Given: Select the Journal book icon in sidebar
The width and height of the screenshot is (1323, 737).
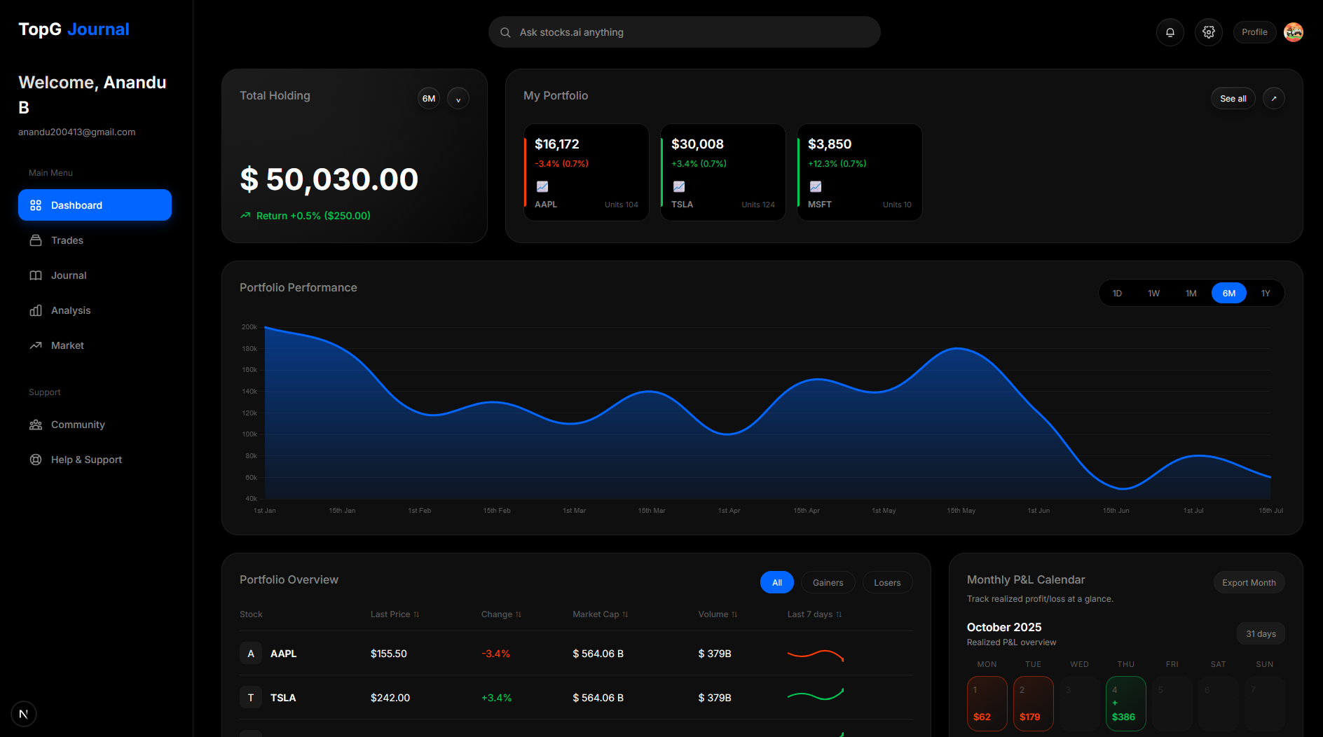Looking at the screenshot, I should click(36, 275).
